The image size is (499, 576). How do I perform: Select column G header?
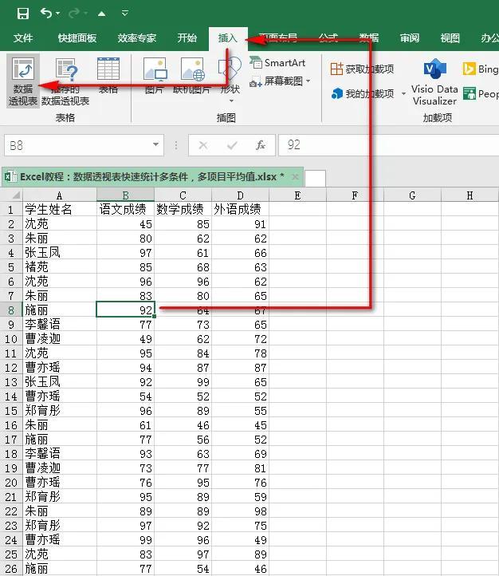click(412, 195)
